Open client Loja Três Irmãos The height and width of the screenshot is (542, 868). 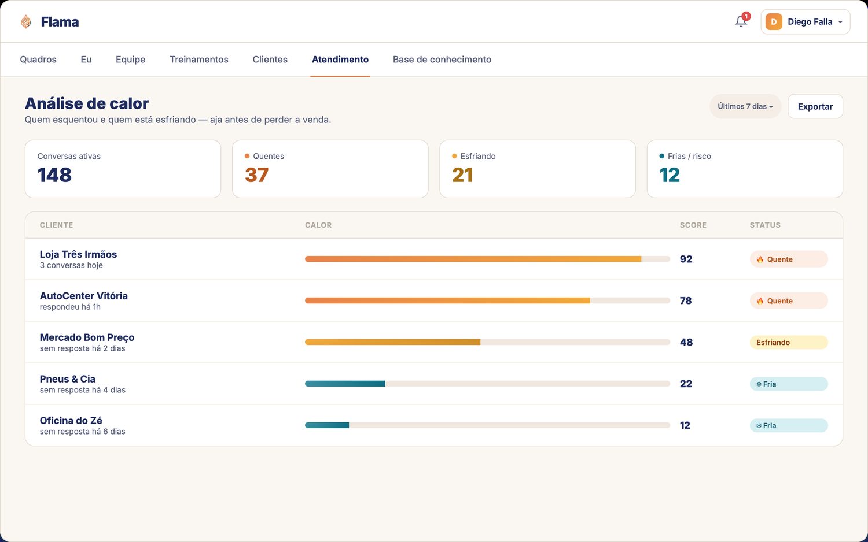point(78,254)
